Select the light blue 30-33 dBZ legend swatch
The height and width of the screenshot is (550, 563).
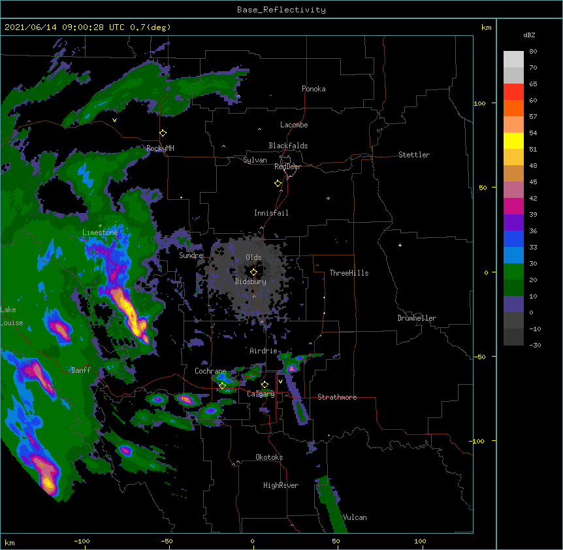tap(513, 255)
